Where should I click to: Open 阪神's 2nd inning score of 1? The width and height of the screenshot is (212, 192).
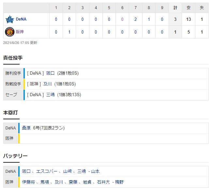point(69,32)
